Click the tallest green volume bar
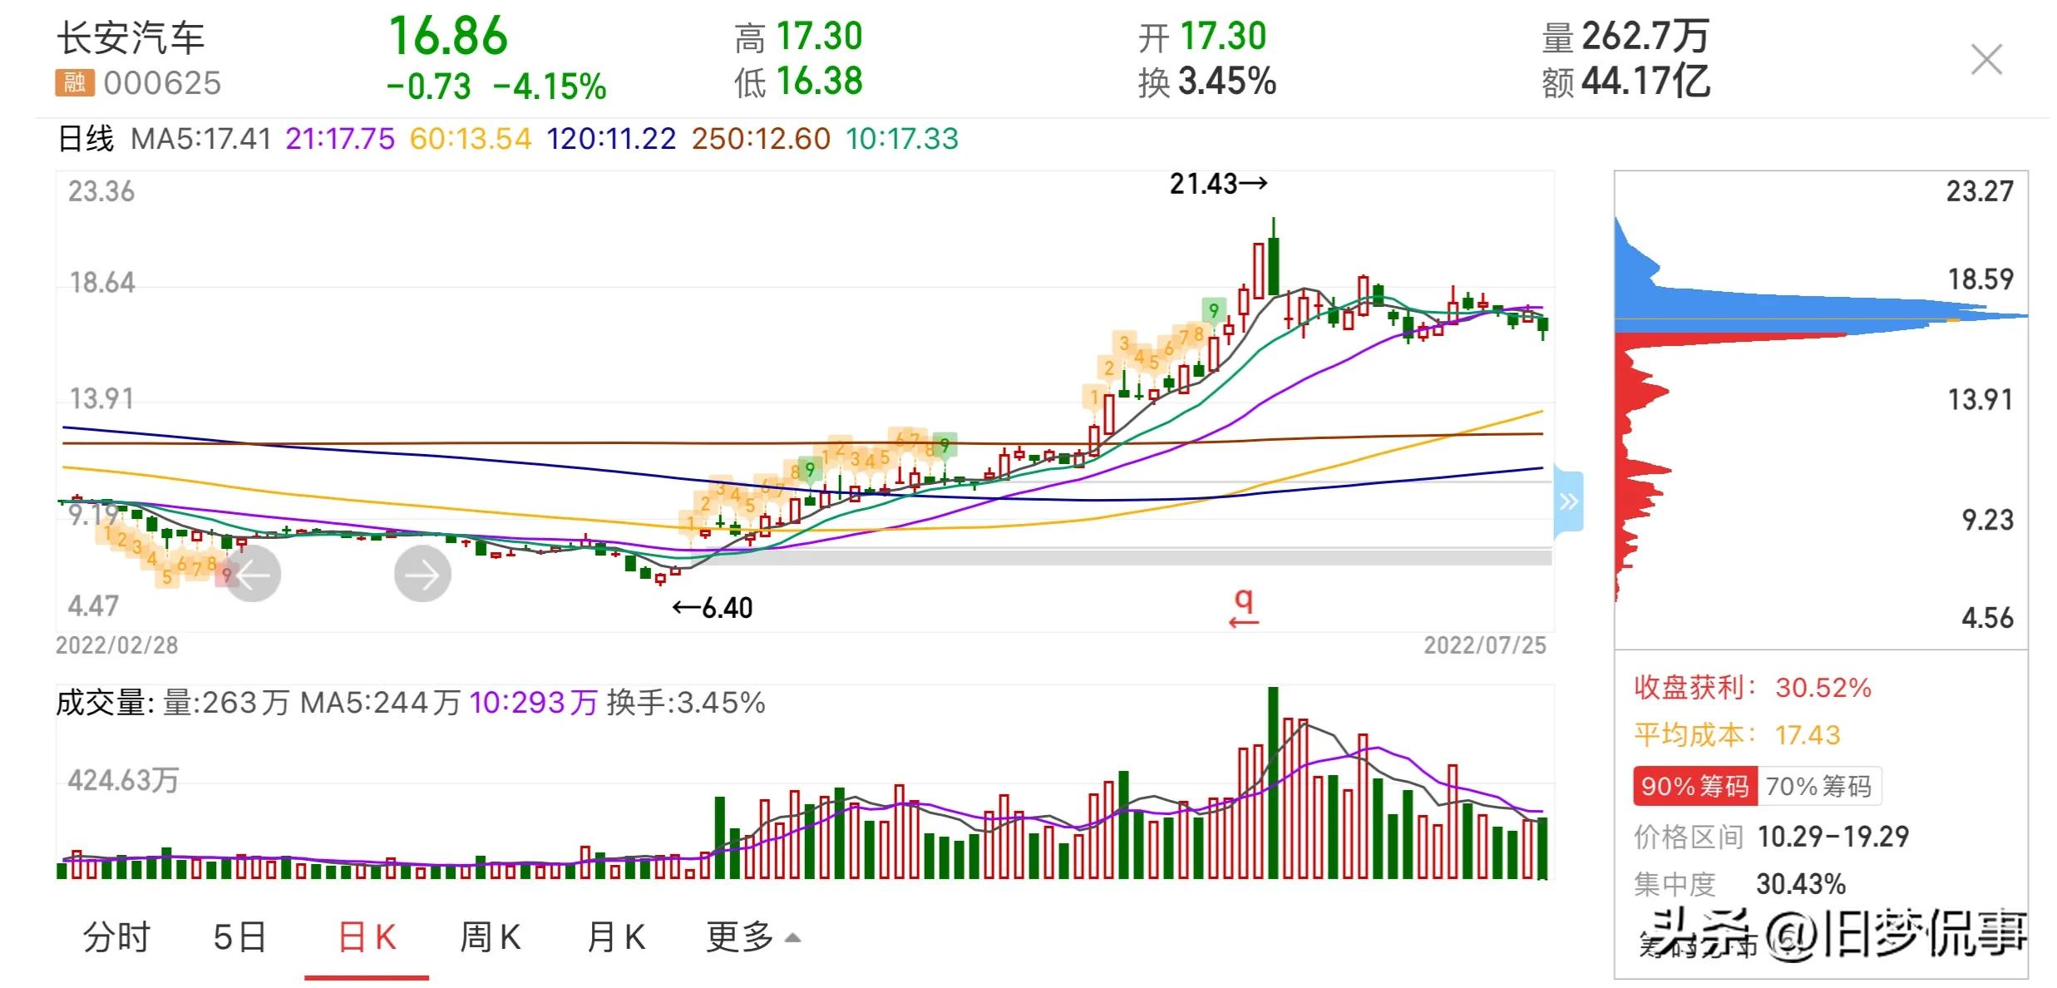2057x988 pixels. 1273,783
